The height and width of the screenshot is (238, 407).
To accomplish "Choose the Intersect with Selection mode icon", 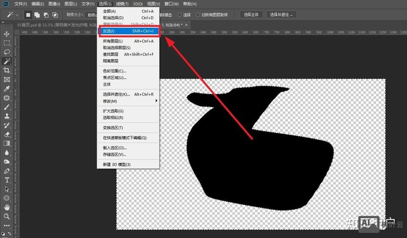I will click(55, 15).
